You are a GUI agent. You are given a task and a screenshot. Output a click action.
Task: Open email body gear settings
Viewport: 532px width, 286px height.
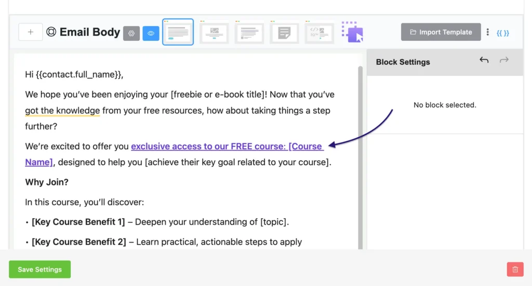coord(131,33)
